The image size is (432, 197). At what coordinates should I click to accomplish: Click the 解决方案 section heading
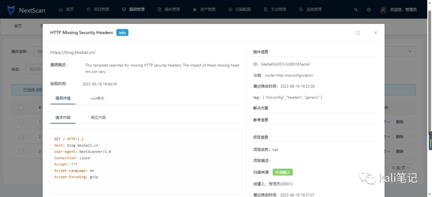261,108
